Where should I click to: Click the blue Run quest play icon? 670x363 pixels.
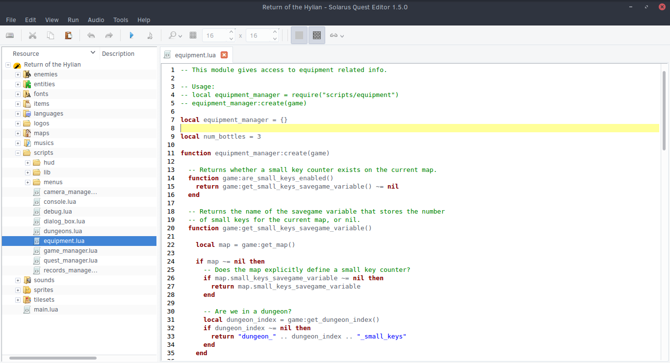pyautogui.click(x=131, y=35)
